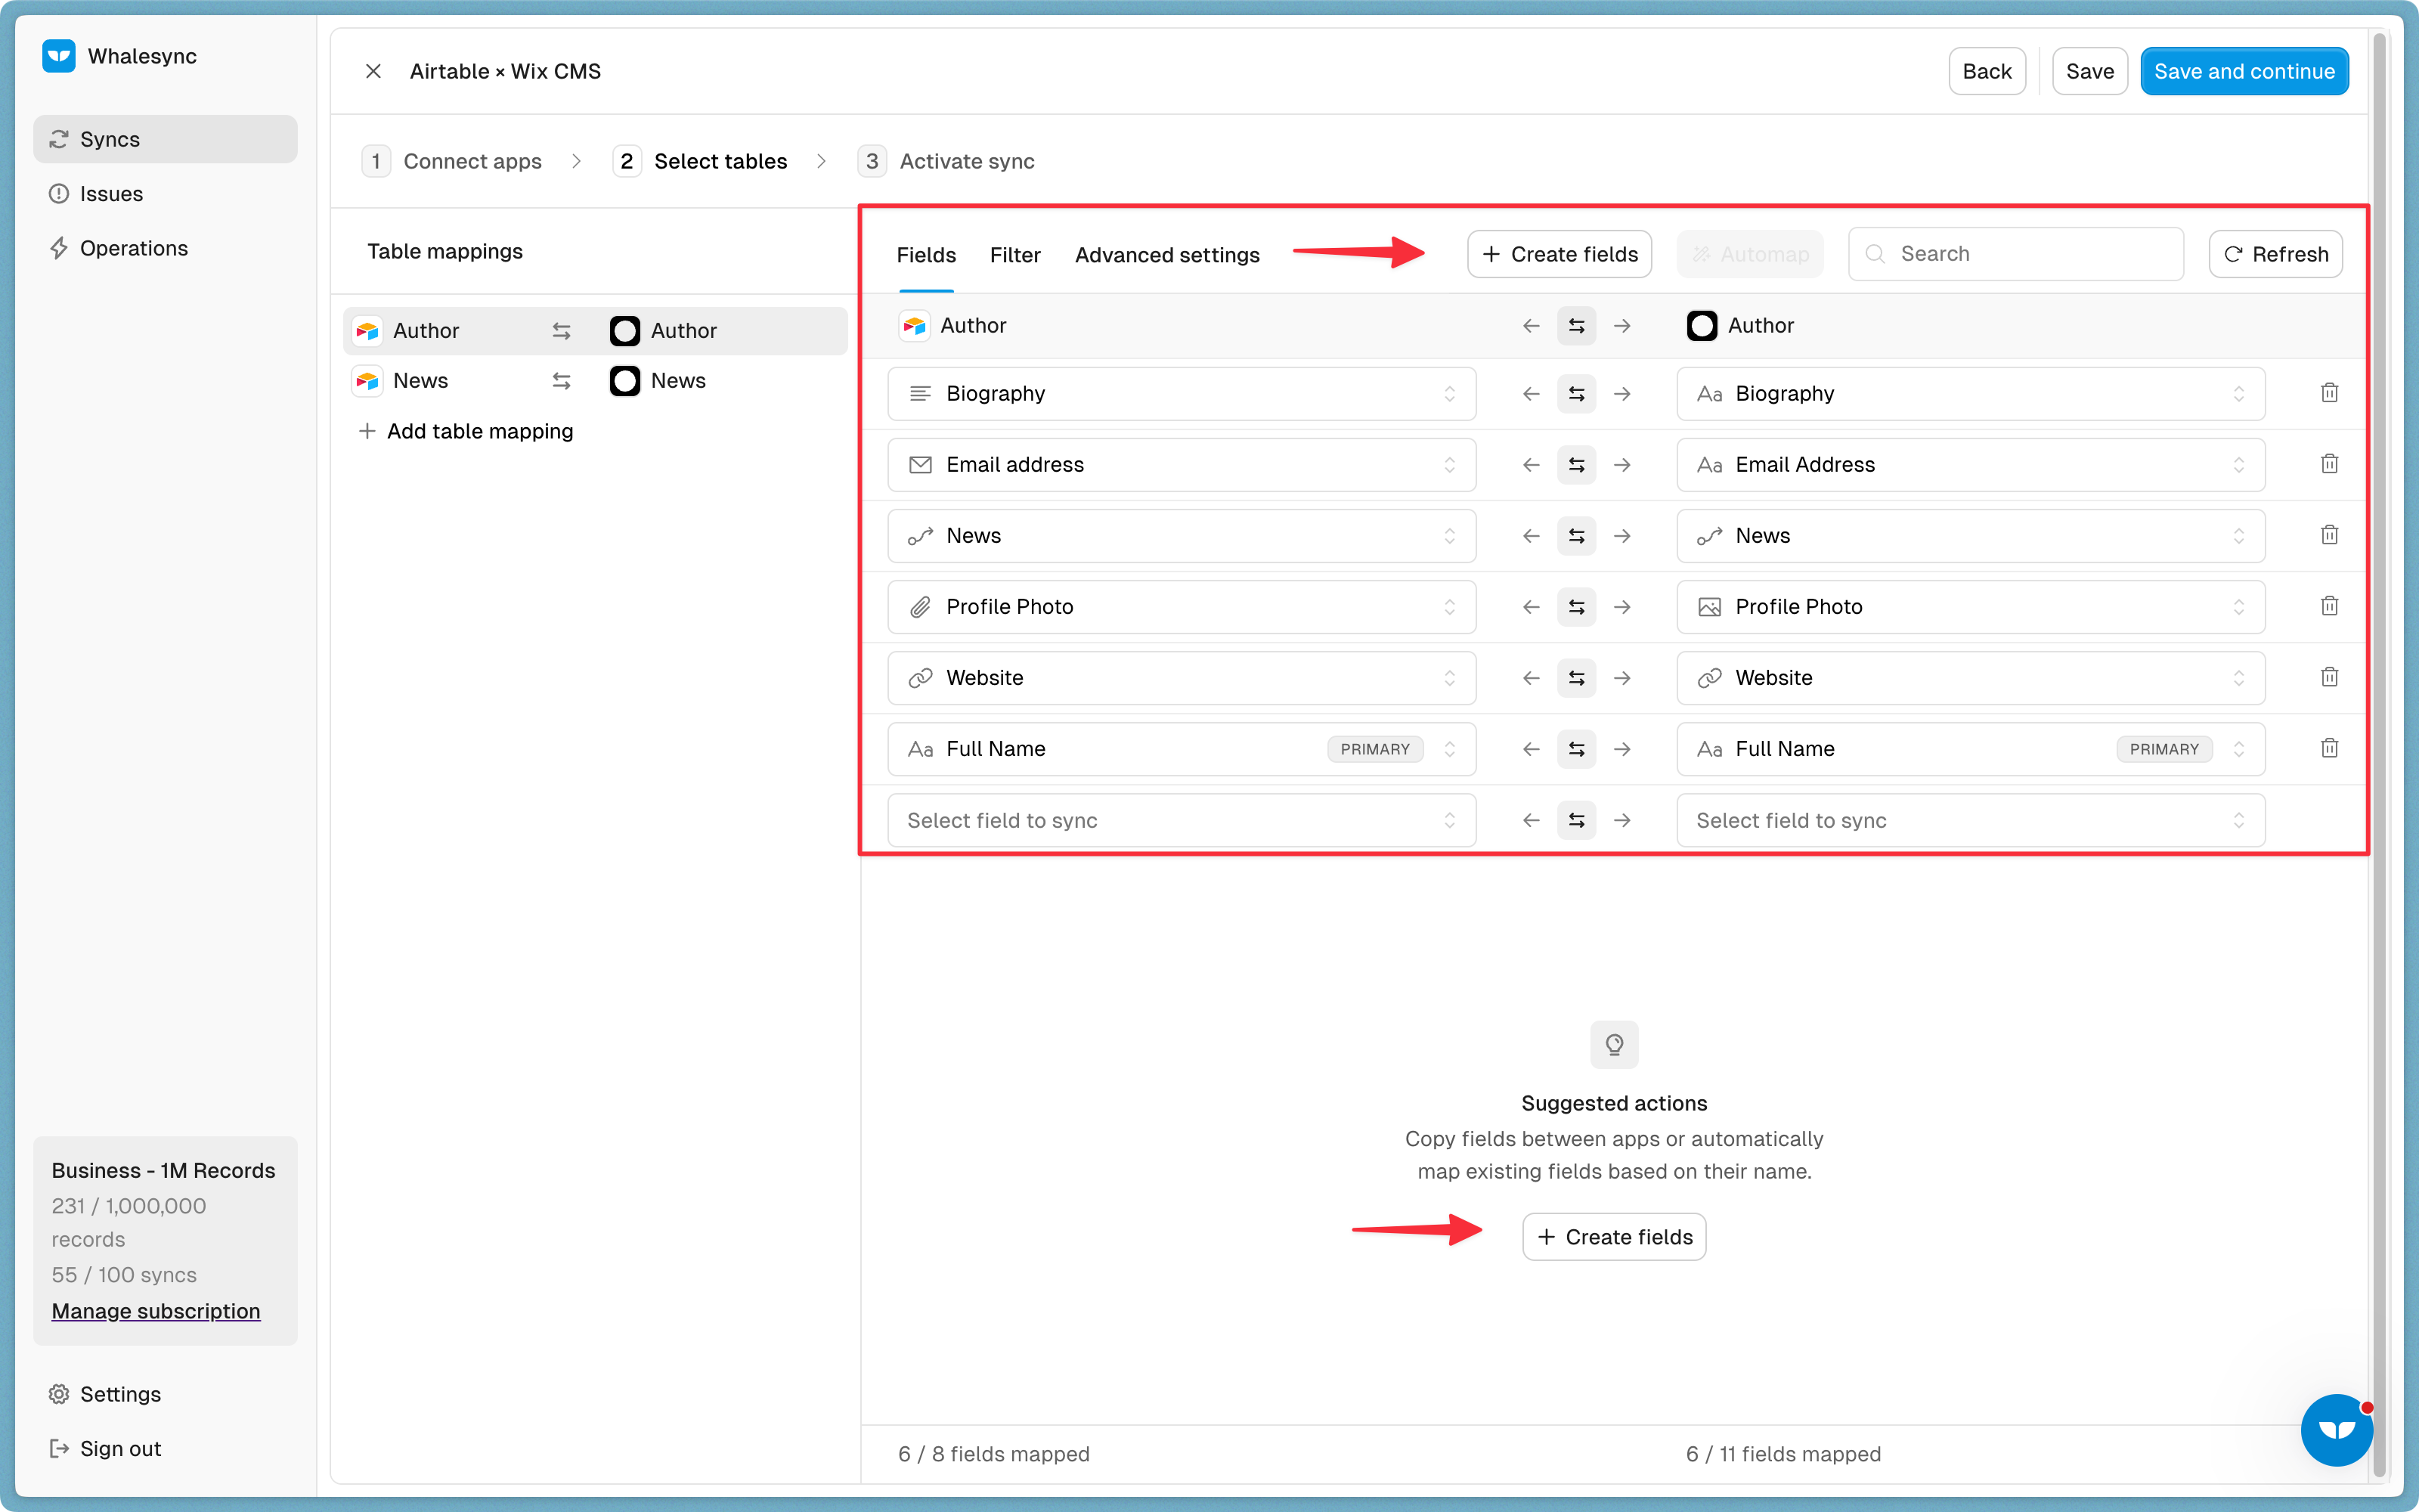
Task: Delete the Biography field mapping
Action: [x=2329, y=393]
